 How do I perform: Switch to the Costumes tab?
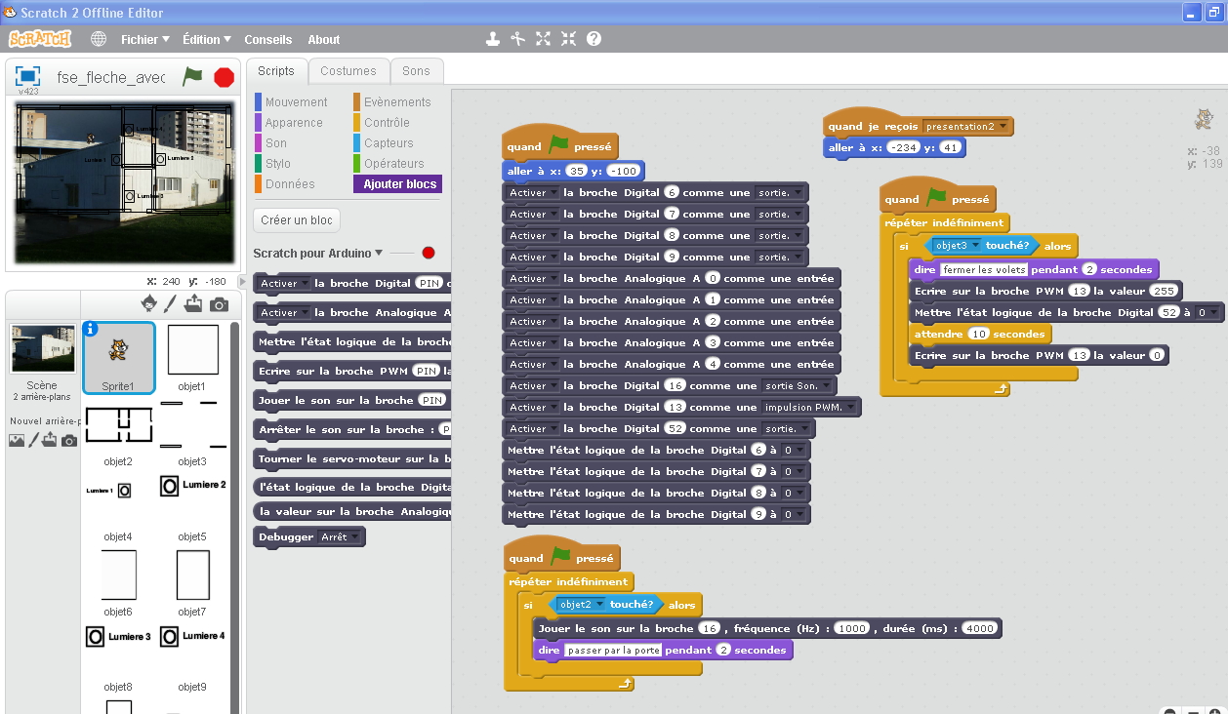coord(348,71)
